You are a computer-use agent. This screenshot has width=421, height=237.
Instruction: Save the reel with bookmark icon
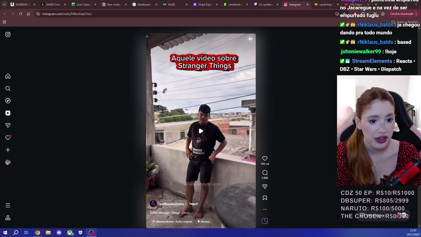pos(265,198)
